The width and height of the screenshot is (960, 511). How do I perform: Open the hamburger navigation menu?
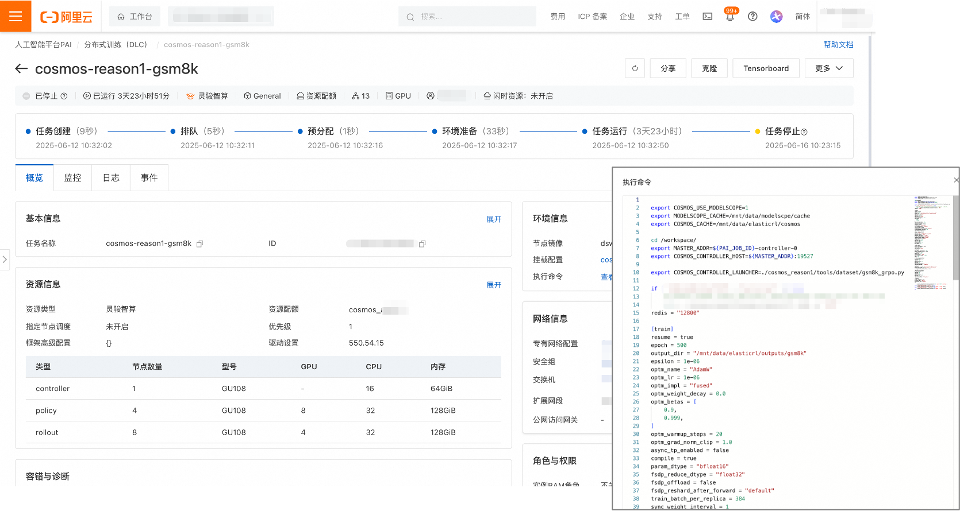point(16,16)
